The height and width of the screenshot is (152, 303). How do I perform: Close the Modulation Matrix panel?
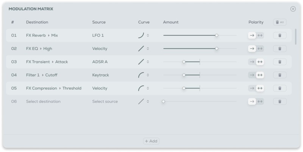pos(293,9)
